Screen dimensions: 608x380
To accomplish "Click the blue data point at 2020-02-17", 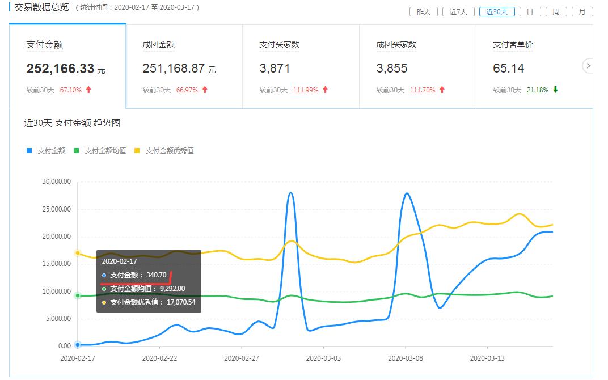I will coord(78,344).
